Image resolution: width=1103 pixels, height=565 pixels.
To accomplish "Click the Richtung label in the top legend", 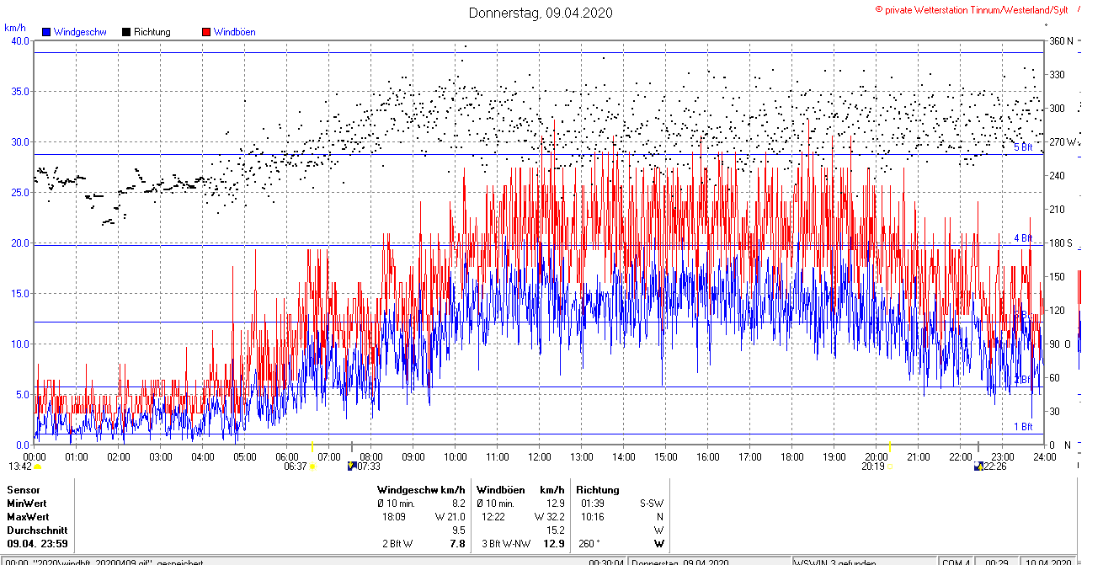I will [152, 32].
